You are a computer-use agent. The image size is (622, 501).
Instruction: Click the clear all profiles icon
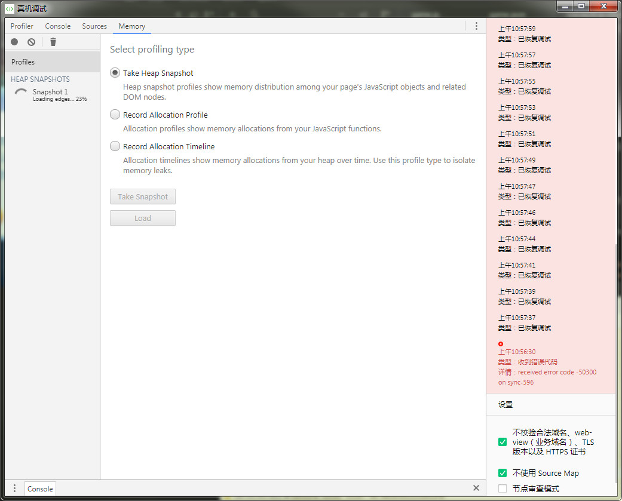point(31,42)
